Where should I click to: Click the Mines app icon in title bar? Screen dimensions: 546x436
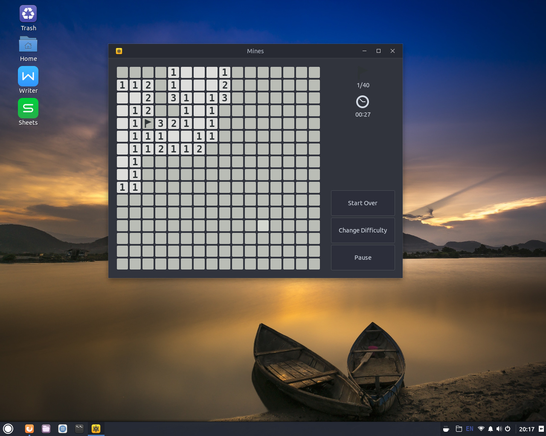(119, 51)
